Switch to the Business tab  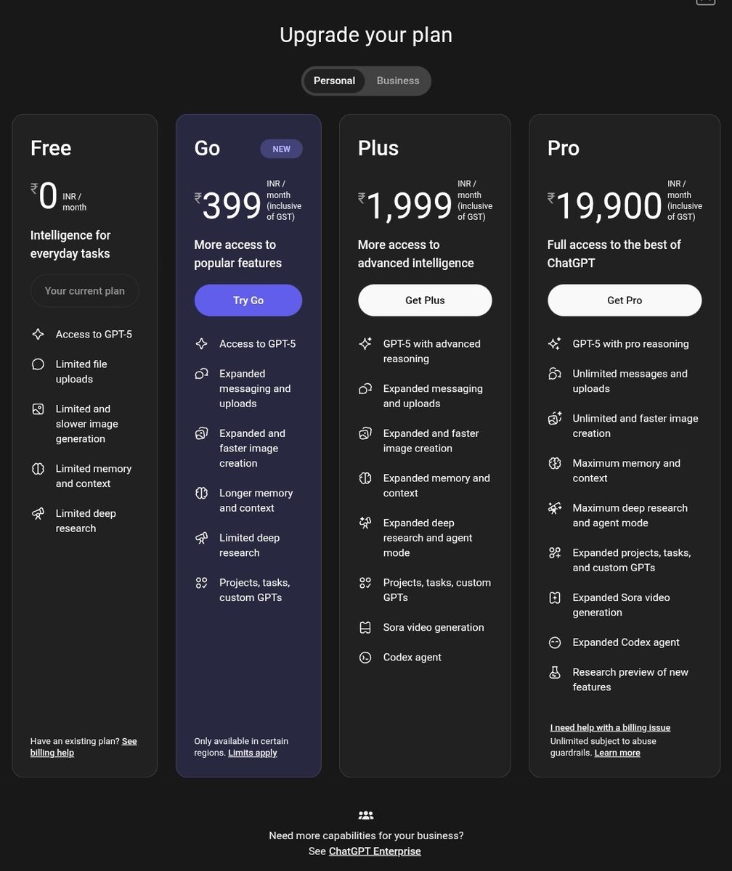click(x=397, y=81)
